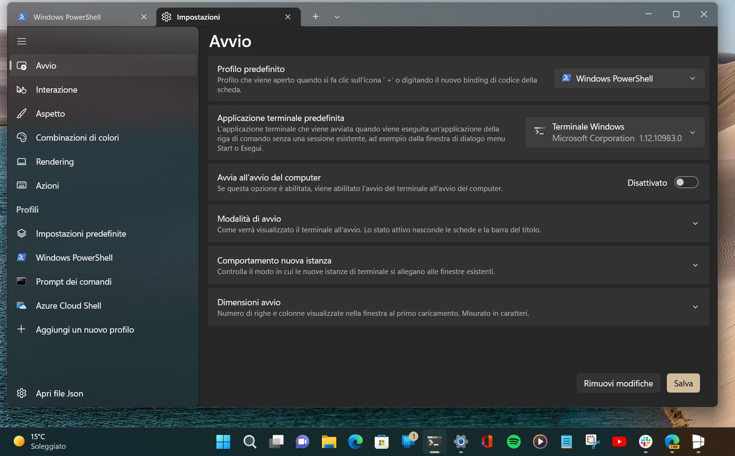Expand the Dimensioni avvio section
The width and height of the screenshot is (735, 456).
tap(458, 307)
